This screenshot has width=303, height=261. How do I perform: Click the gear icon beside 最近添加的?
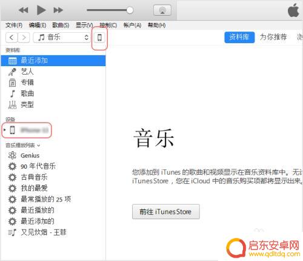click(12, 221)
